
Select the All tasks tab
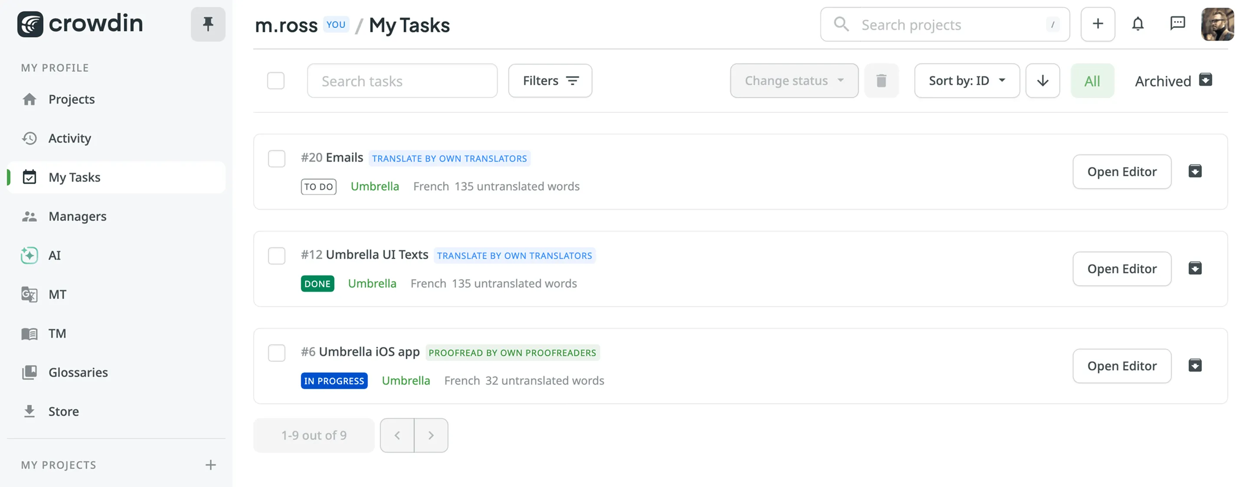[1092, 81]
